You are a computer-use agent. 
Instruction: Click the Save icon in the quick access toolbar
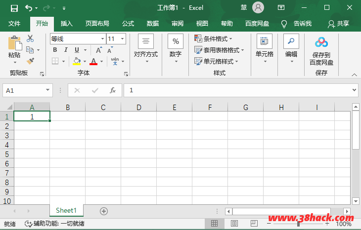[x=14, y=8]
